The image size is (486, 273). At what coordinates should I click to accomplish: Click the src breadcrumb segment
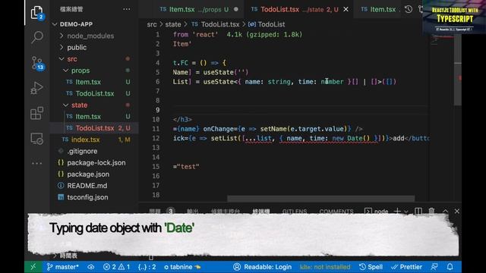click(152, 24)
